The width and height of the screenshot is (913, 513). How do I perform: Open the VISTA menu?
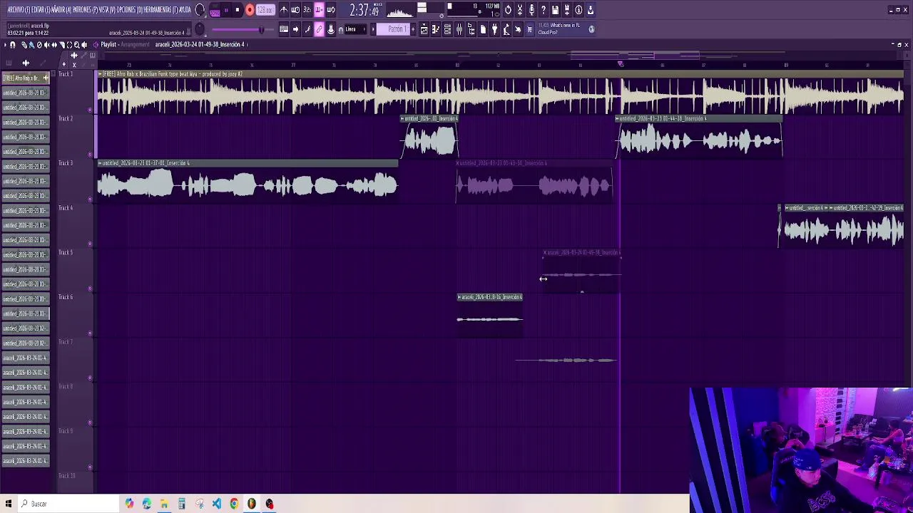107,10
